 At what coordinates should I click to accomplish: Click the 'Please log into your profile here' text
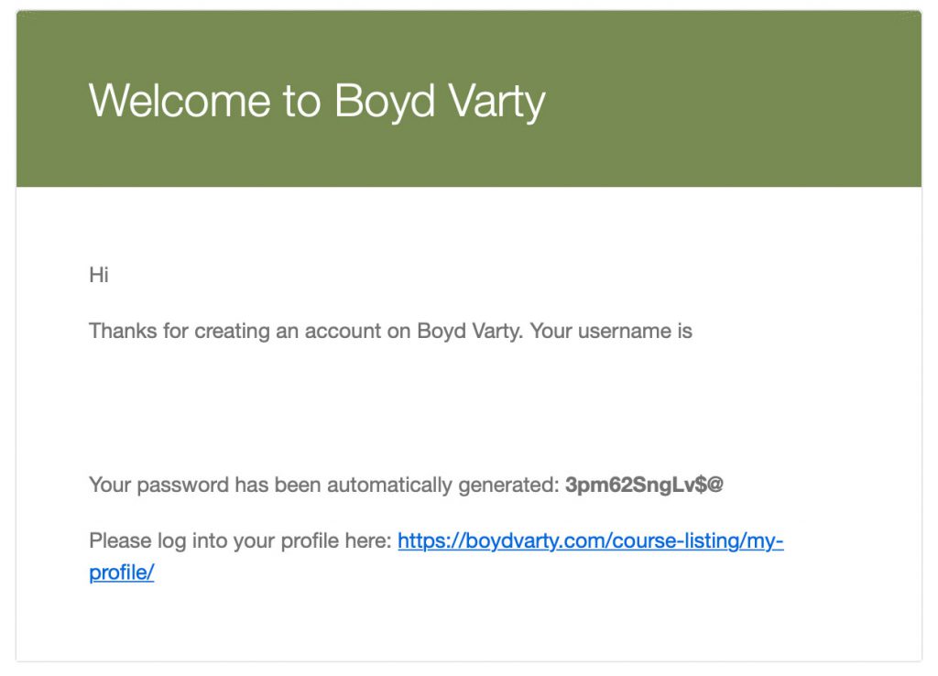[241, 540]
